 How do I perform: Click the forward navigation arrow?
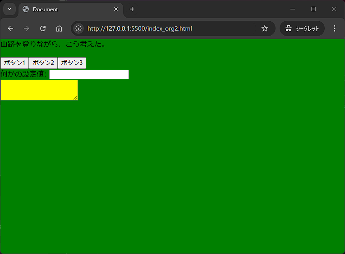tap(27, 28)
